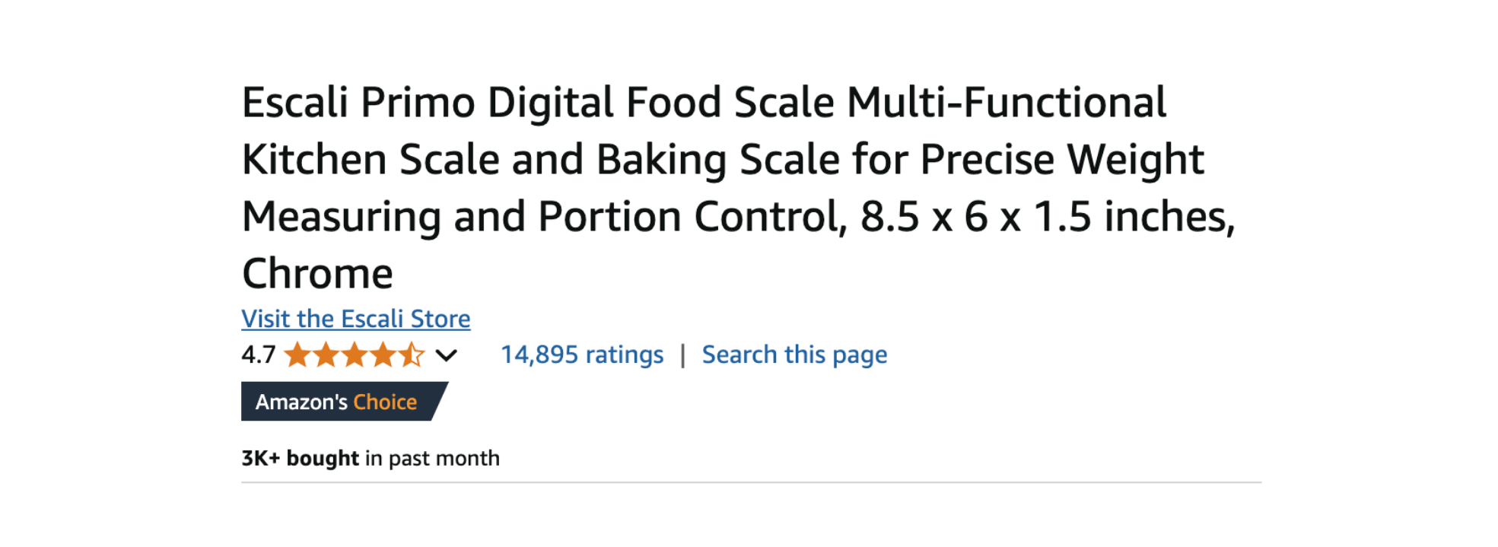Viewport: 1498px width, 547px height.
Task: Click the Amazon's Choice badge
Action: click(342, 402)
